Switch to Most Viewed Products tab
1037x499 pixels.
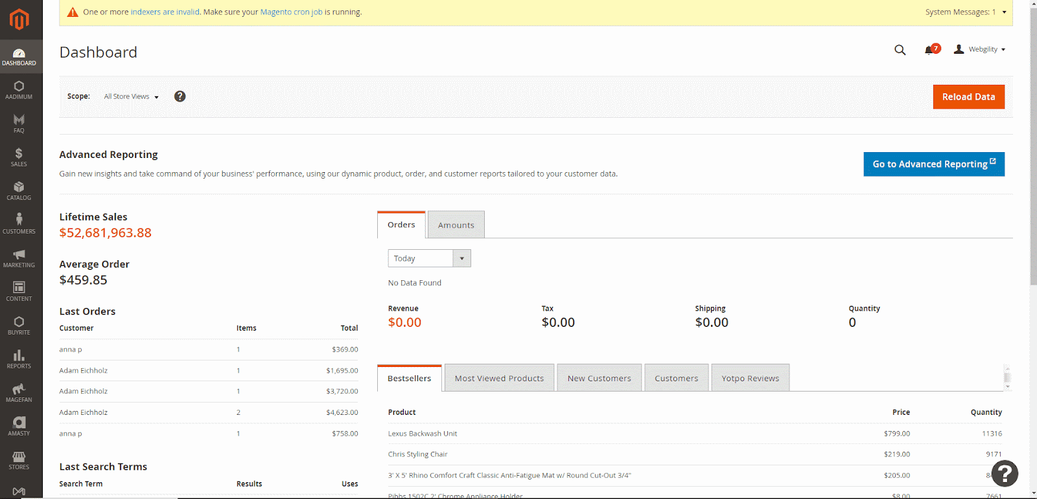[x=499, y=379]
